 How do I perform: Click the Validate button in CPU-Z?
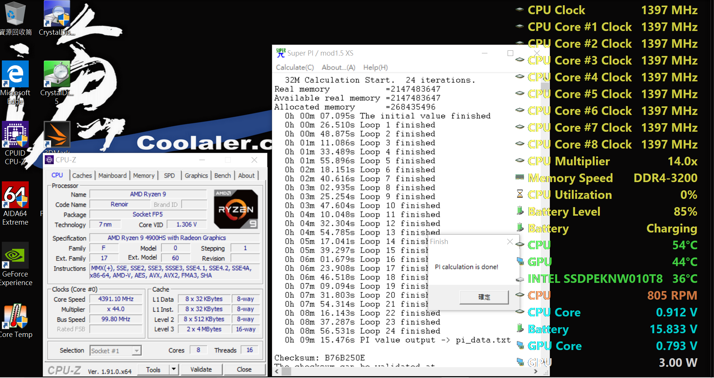coord(201,369)
